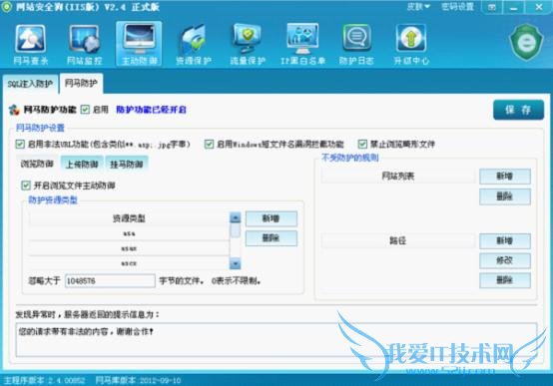The width and height of the screenshot is (553, 386).
Task: Toggle Windows短文件名漏洞拦截 checkbox
Action: (210, 145)
